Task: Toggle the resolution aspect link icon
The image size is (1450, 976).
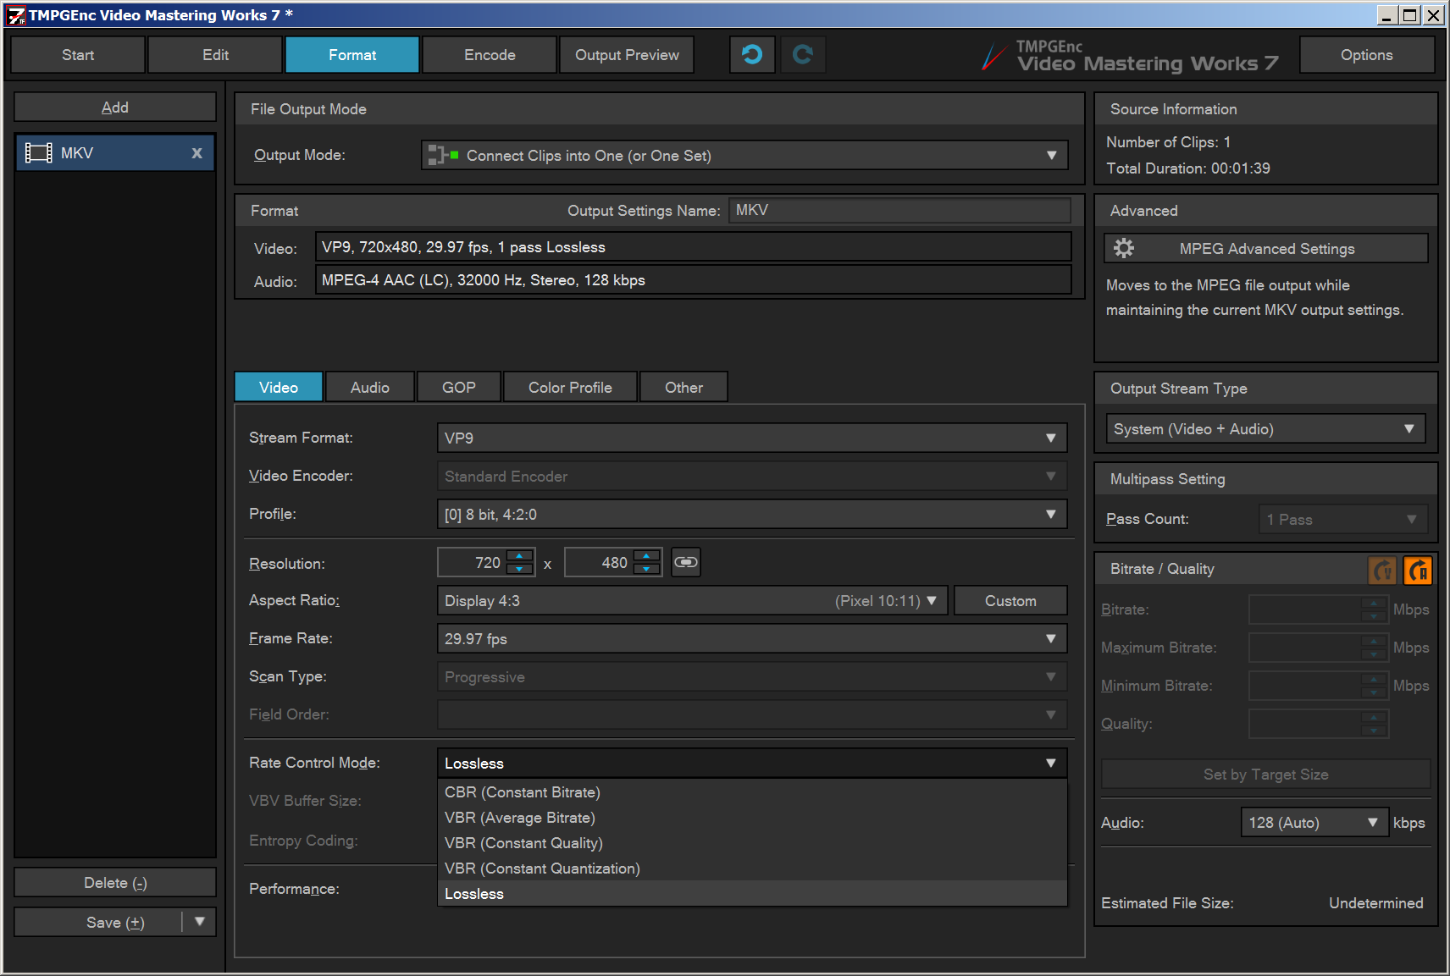Action: coord(685,562)
